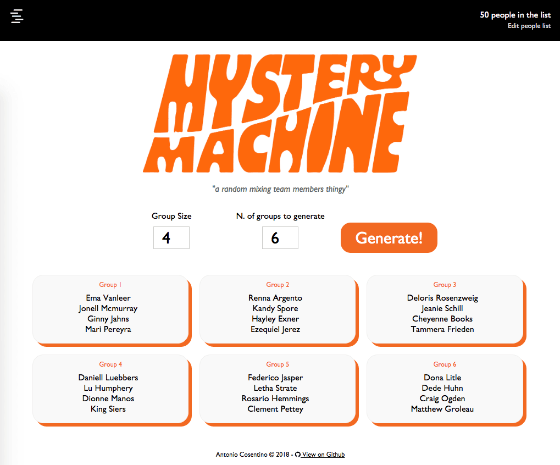Click name 'Daniell Luebbers'

click(x=108, y=378)
